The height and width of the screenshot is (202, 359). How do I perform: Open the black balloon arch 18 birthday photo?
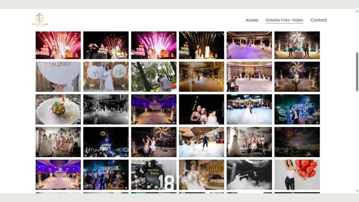click(x=154, y=175)
